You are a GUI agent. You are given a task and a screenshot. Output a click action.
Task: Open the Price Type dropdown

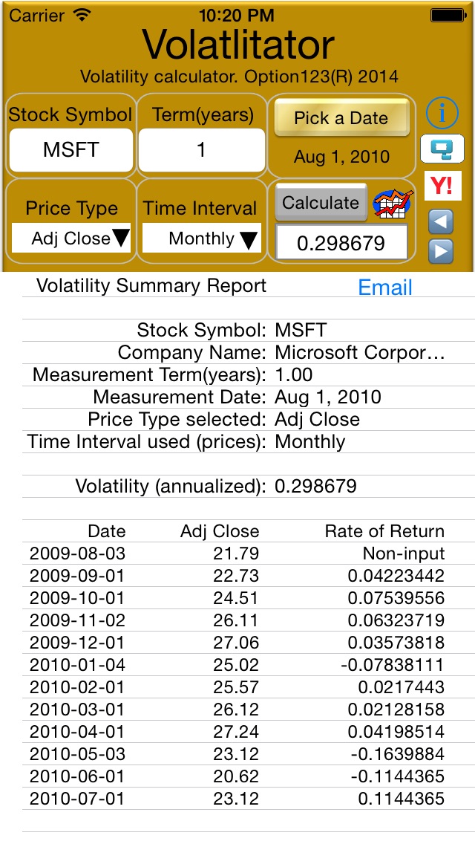pyautogui.click(x=71, y=238)
